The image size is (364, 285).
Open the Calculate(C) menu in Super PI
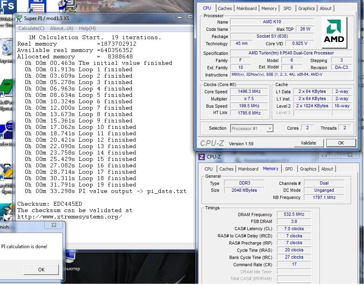31,28
